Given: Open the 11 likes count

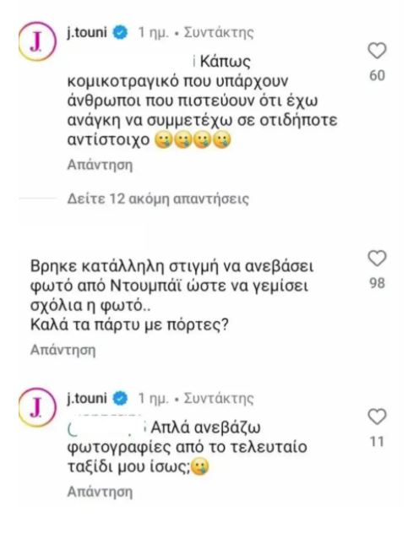Looking at the screenshot, I should 377,441.
